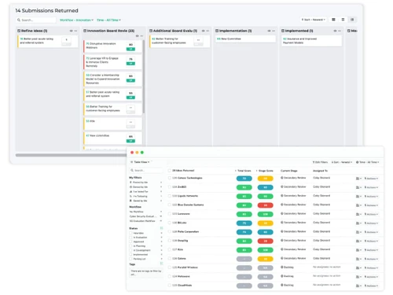Check the In Evaluation status checkbox
The image size is (393, 295).
[x=130, y=238]
